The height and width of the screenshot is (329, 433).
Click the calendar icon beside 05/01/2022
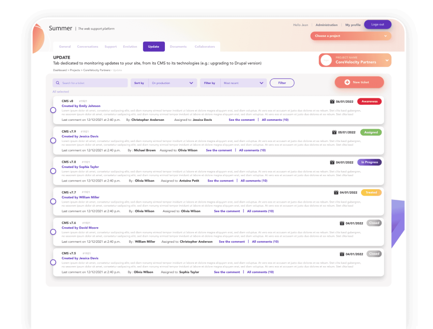pos(335,132)
